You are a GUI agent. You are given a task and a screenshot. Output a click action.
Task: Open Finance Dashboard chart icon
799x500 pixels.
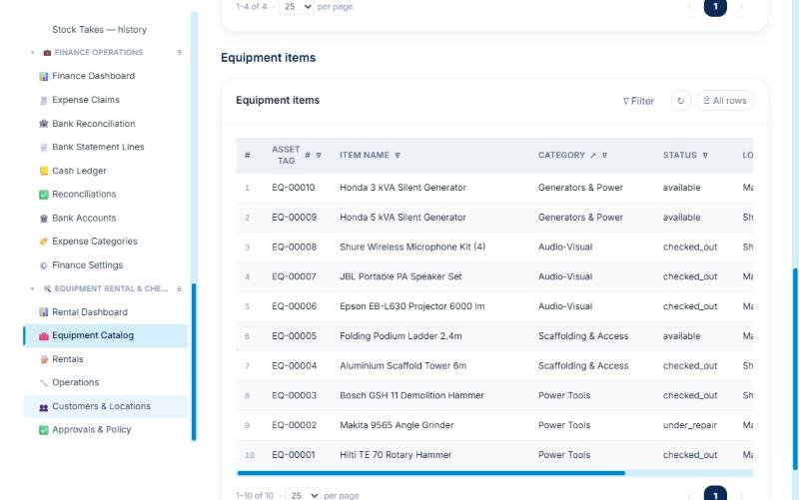[44, 77]
